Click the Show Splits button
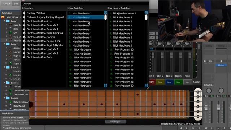This screenshot has height=130, width=231. 116,122
